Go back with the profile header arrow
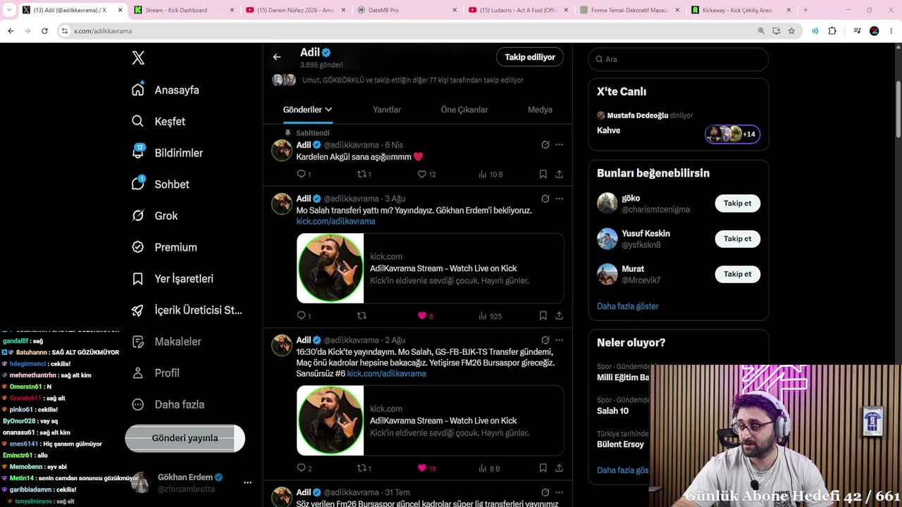Viewport: 902px width, 507px height. pos(277,57)
